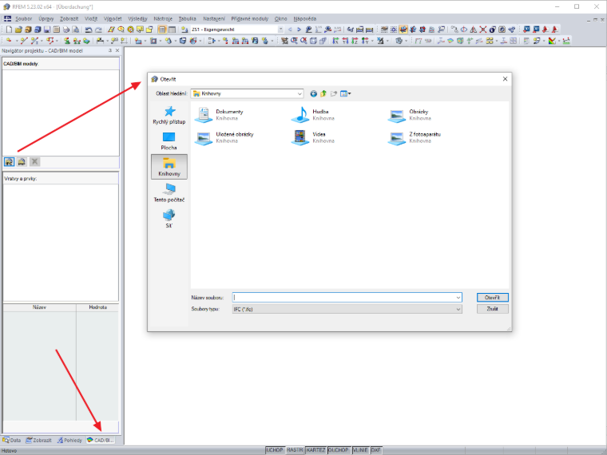Image resolution: width=607 pixels, height=455 pixels.
Task: Close the project navigator panel
Action: (x=117, y=50)
